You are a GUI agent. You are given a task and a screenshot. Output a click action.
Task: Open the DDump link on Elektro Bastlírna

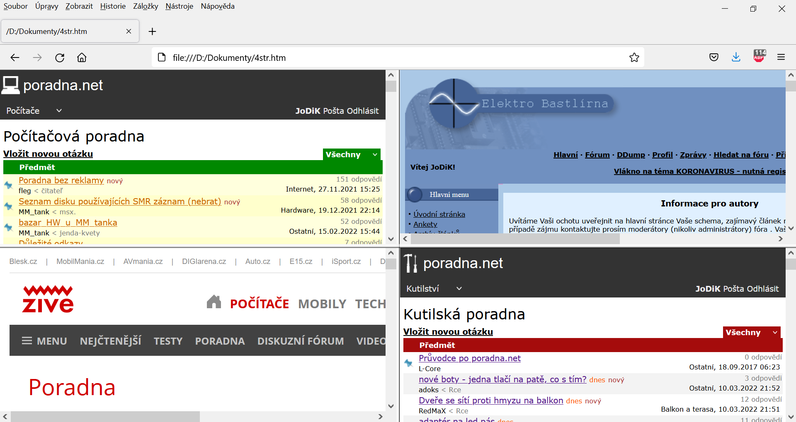(x=631, y=155)
